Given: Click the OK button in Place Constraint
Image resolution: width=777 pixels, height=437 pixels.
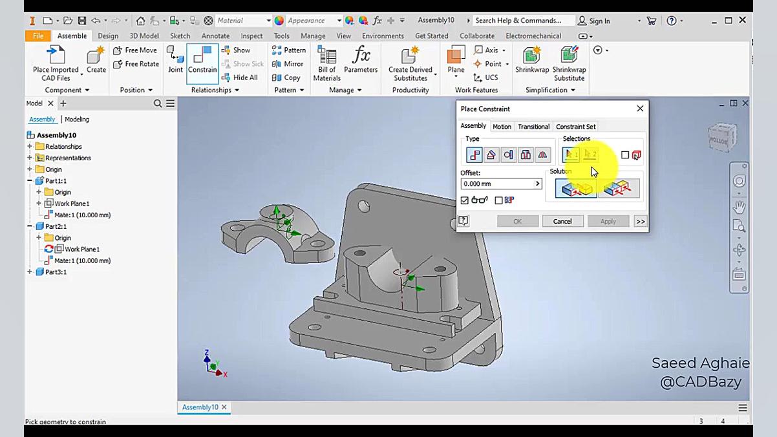Looking at the screenshot, I should (517, 221).
